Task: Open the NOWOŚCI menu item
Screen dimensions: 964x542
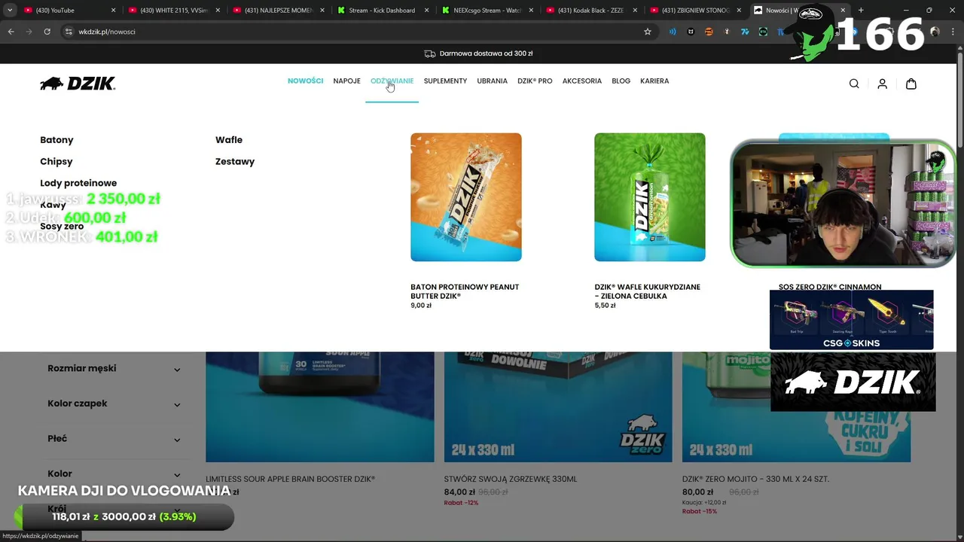Action: [305, 81]
